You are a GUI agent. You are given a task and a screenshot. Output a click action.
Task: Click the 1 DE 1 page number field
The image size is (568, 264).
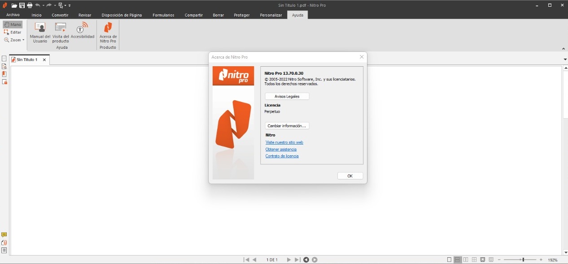pyautogui.click(x=272, y=260)
